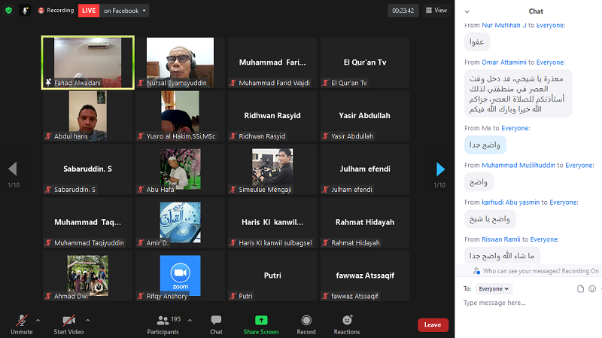602x338 pixels.
Task: Open the LIVE on Facebook dropdown
Action: (x=124, y=11)
